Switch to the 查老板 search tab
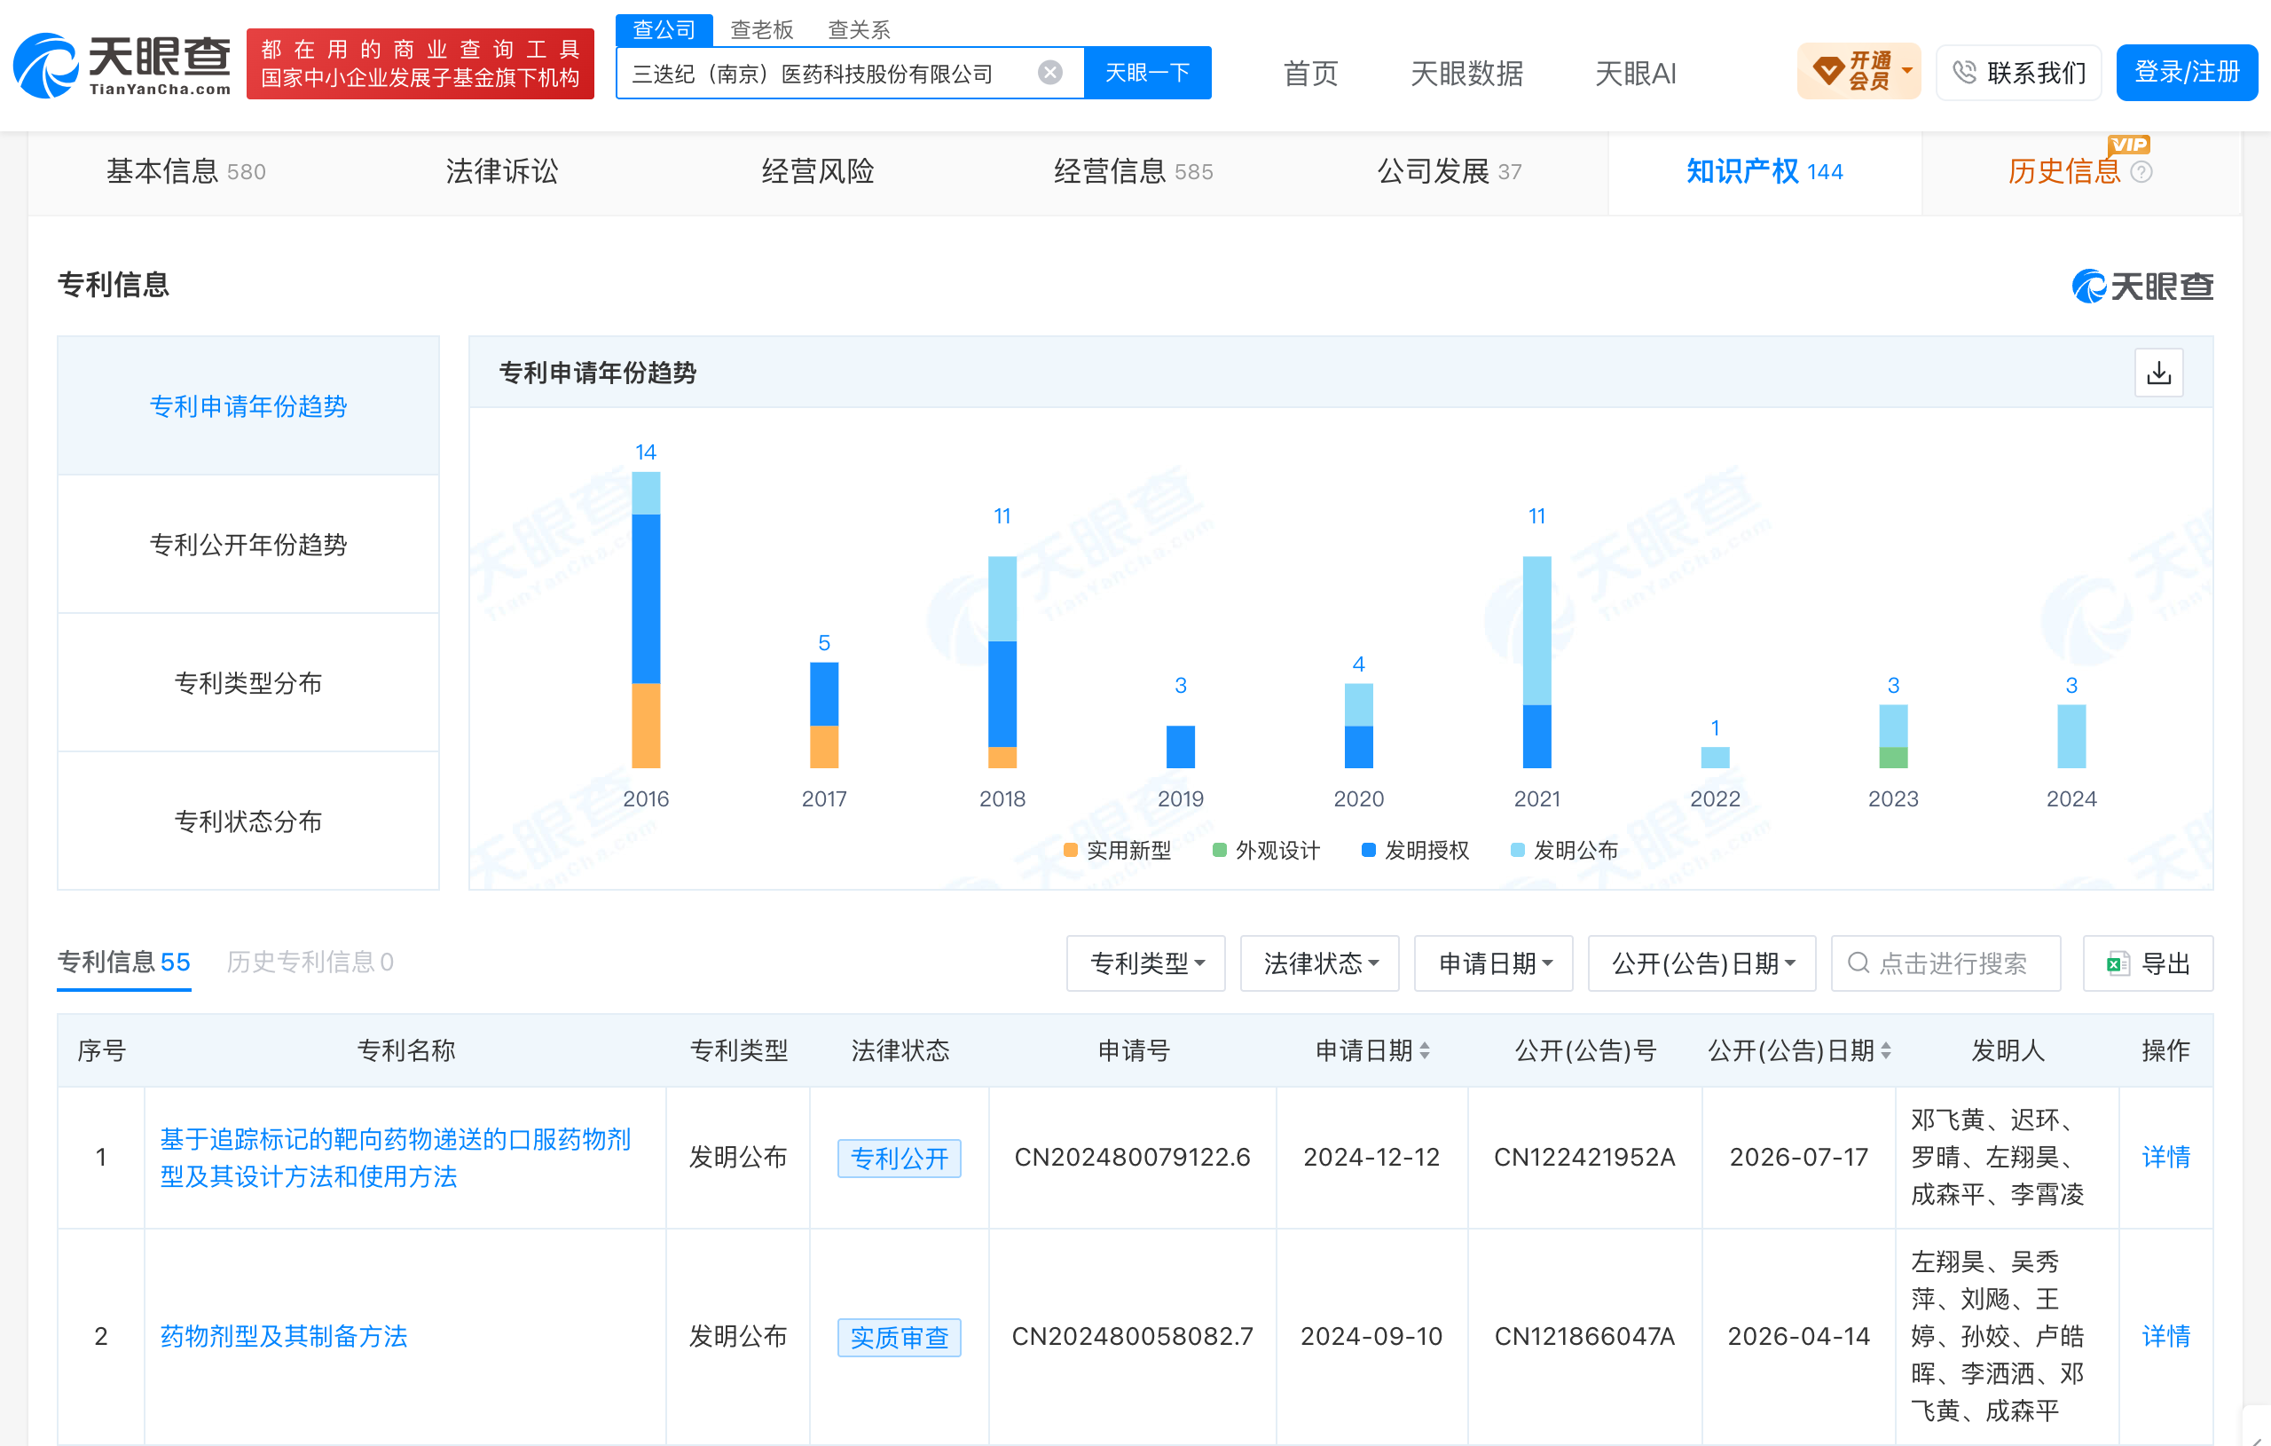The width and height of the screenshot is (2271, 1446). point(762,29)
